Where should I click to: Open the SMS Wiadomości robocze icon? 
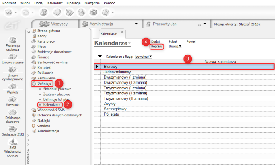(x=12, y=142)
